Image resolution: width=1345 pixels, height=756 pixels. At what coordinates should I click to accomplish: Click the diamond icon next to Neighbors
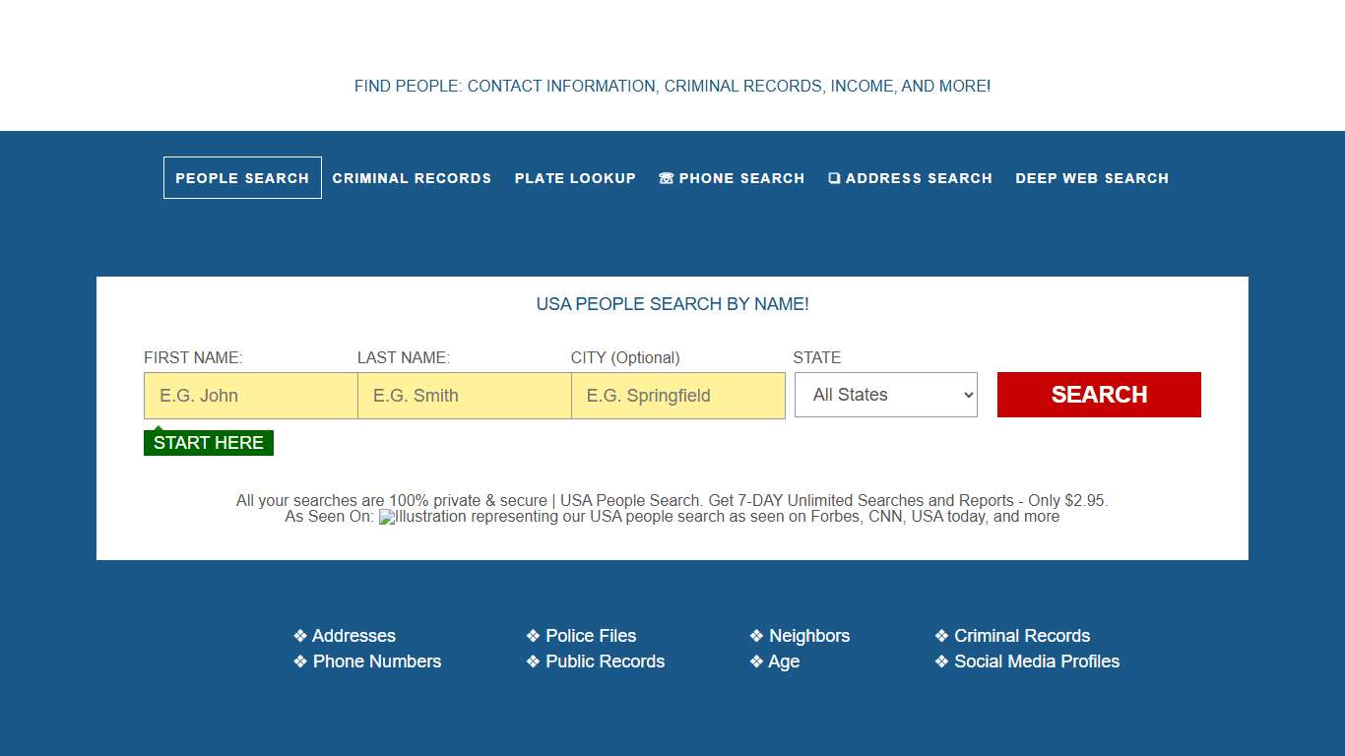tap(755, 635)
